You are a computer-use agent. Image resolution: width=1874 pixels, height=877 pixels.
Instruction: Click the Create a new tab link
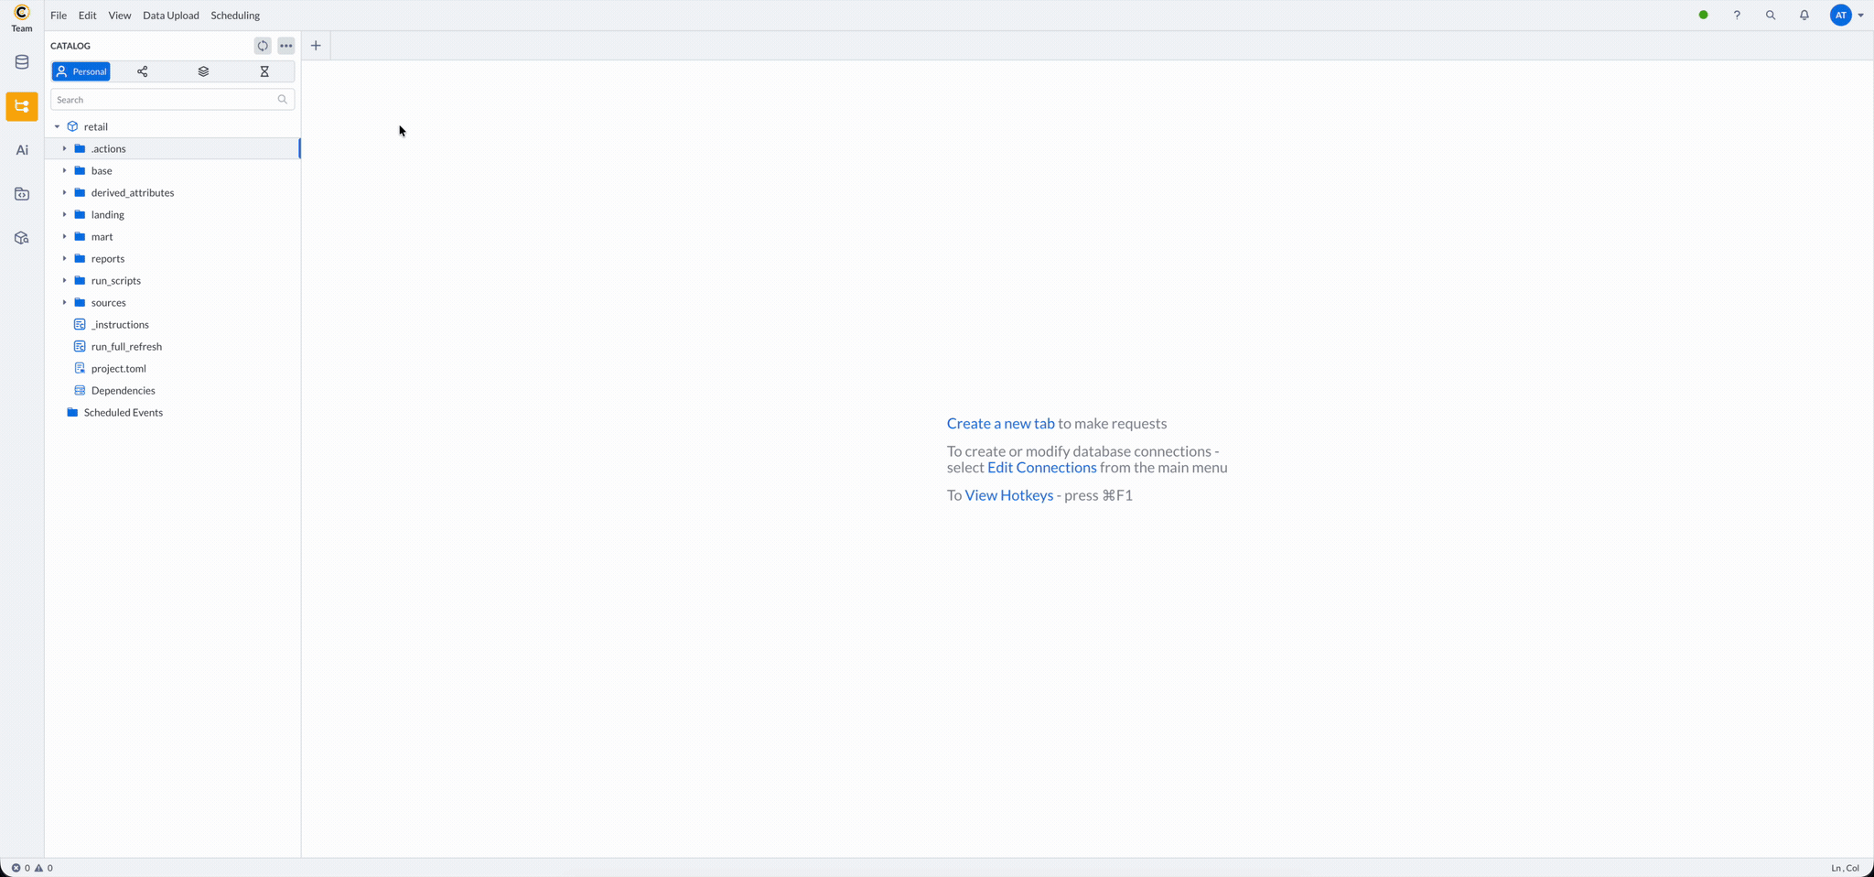[1000, 423]
